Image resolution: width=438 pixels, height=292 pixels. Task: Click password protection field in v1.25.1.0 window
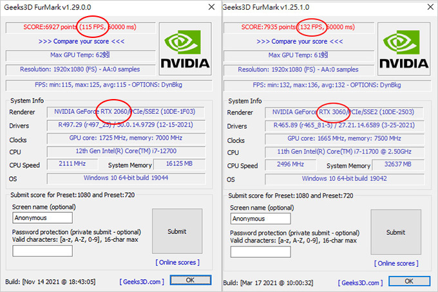tap(261, 252)
